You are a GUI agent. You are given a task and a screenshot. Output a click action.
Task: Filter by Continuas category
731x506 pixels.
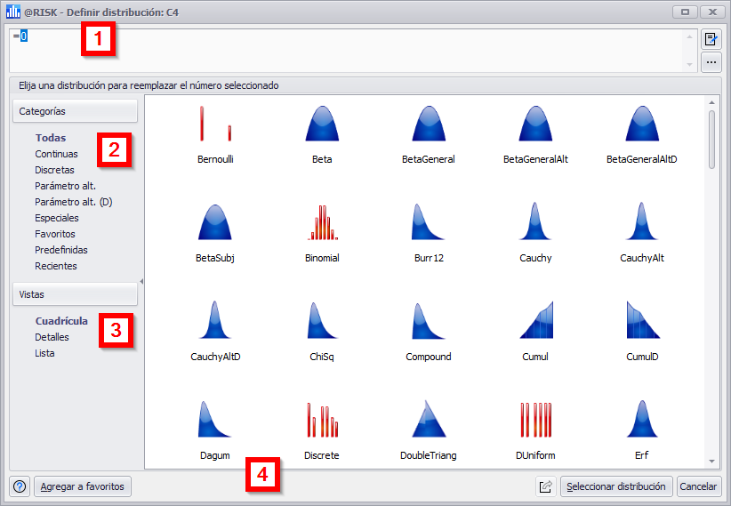click(56, 154)
